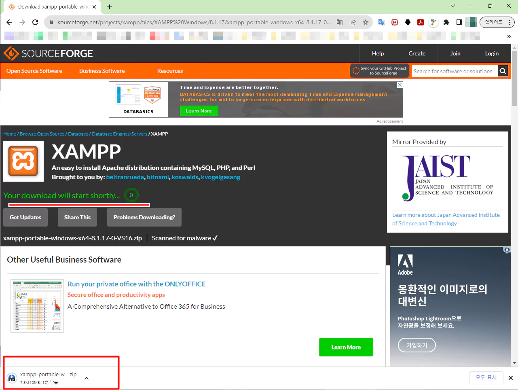Open download item options chevron
The width and height of the screenshot is (518, 390).
pyautogui.click(x=87, y=378)
